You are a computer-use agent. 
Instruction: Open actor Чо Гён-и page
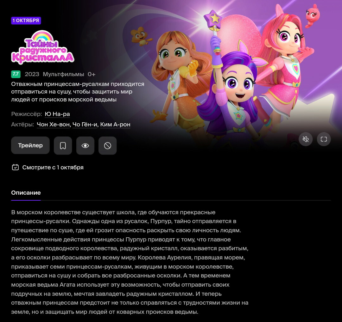click(x=85, y=124)
